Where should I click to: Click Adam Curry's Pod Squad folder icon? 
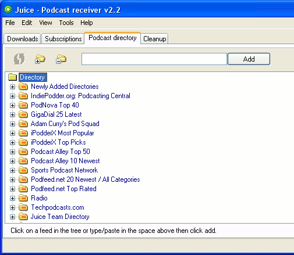(x=23, y=124)
